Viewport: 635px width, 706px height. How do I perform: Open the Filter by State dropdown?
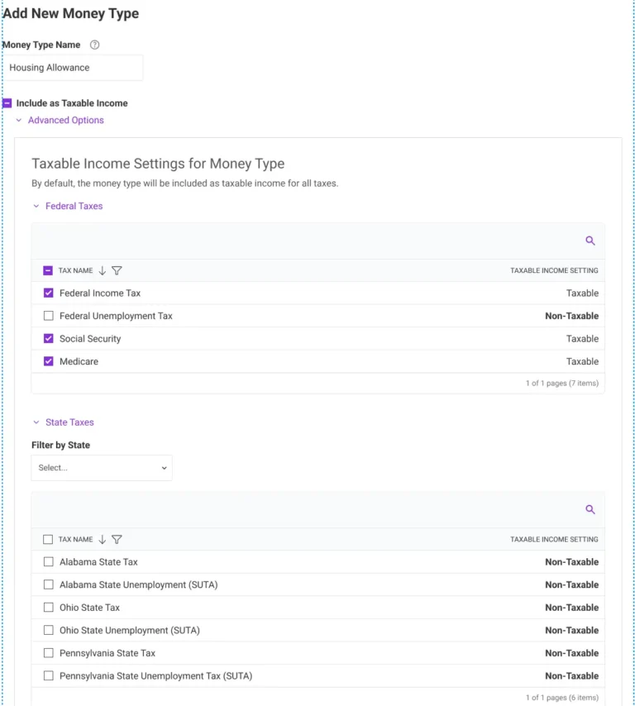click(101, 467)
